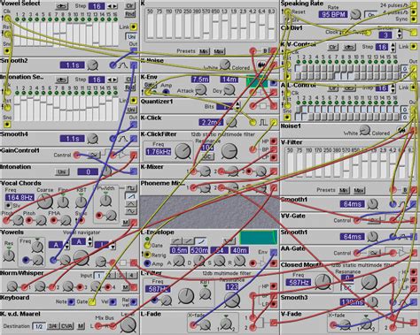Click Quantizer1 Bits stepper arrows

(x=237, y=106)
